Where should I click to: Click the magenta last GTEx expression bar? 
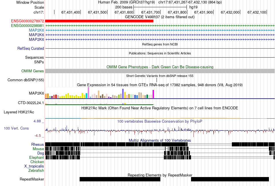153,94
